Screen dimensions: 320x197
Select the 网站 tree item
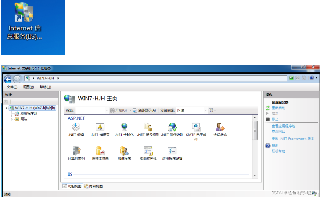pos(21,119)
